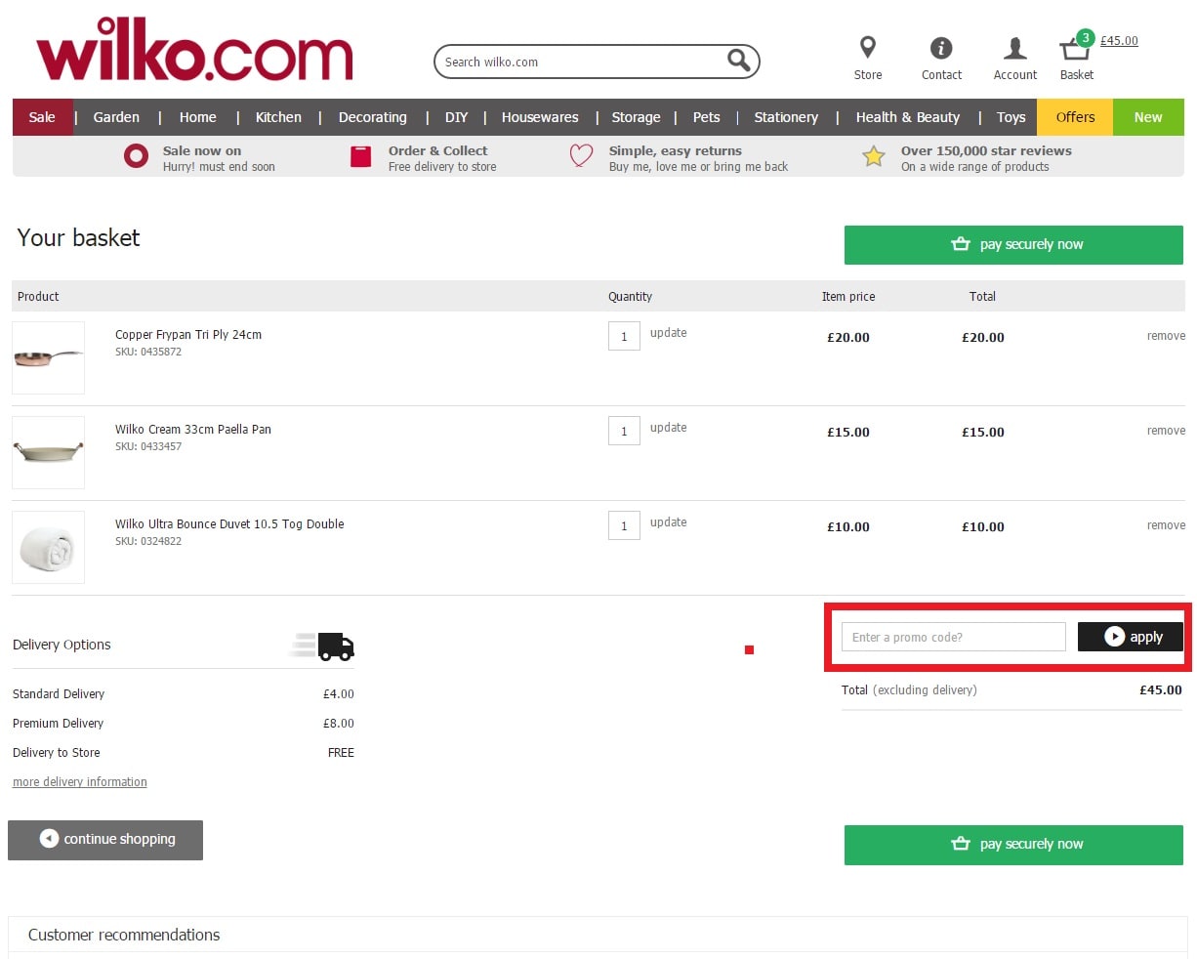Open the Store locator pin icon
1197x959 pixels.
(x=867, y=47)
